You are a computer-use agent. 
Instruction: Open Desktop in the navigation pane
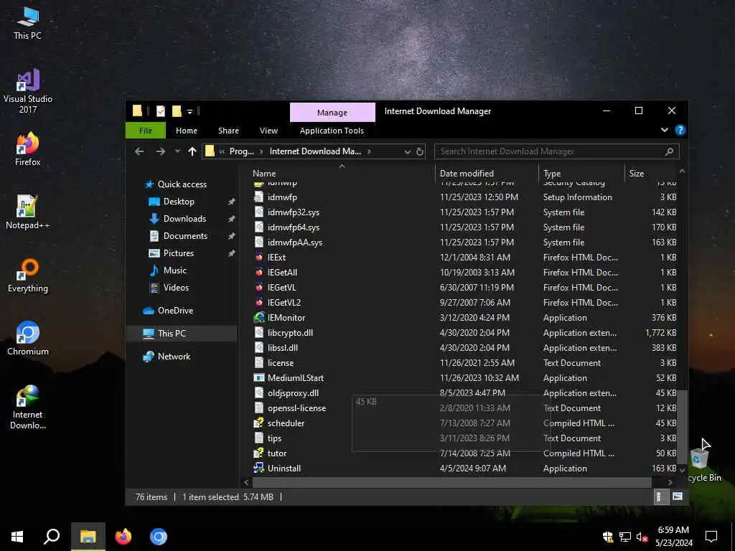click(x=179, y=202)
